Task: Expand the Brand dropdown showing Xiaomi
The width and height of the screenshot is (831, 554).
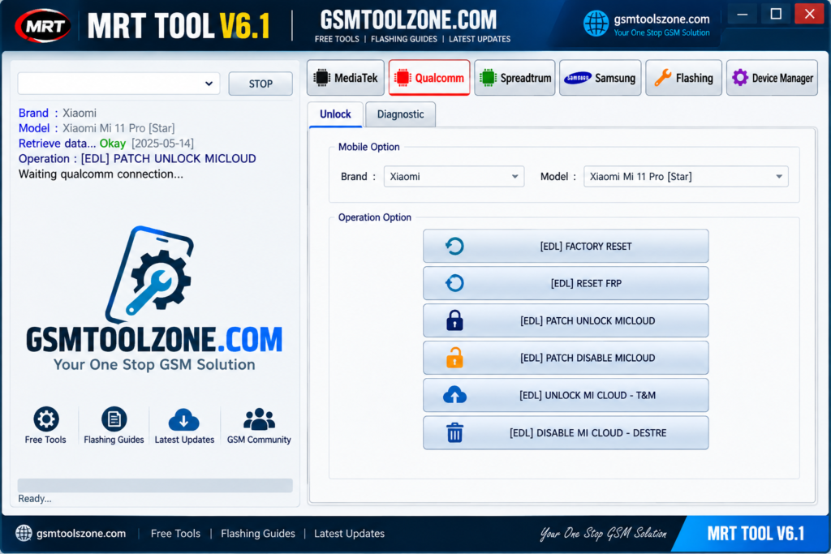Action: pos(454,176)
